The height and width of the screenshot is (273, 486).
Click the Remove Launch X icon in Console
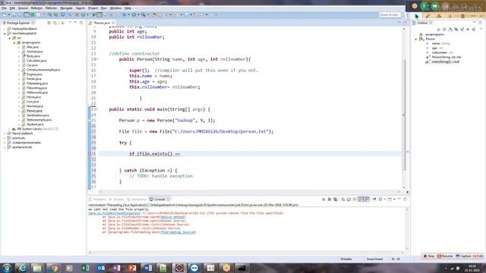click(329, 199)
